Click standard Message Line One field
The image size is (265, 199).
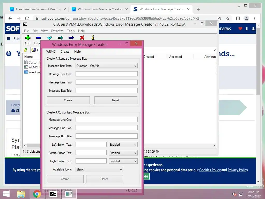point(106,74)
